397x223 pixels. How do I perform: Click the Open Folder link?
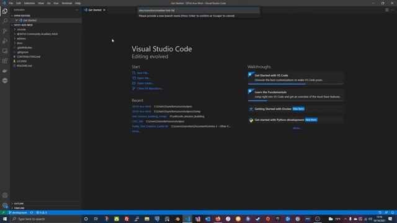point(145,83)
